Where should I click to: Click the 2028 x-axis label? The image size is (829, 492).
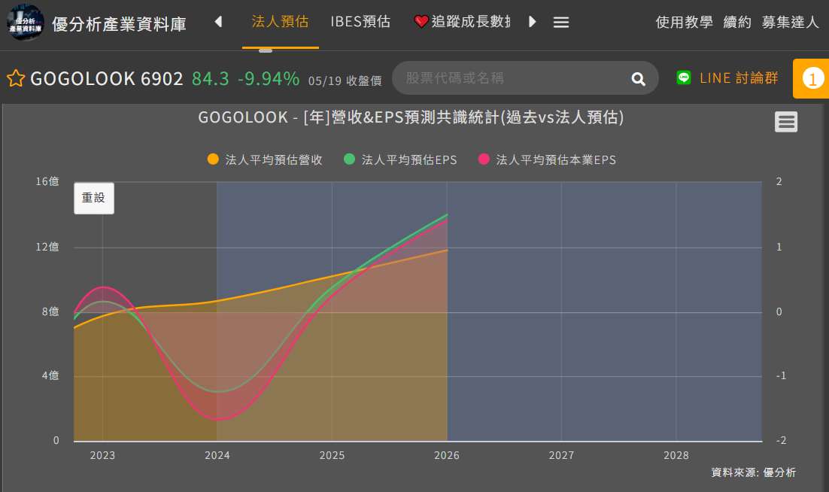point(676,456)
